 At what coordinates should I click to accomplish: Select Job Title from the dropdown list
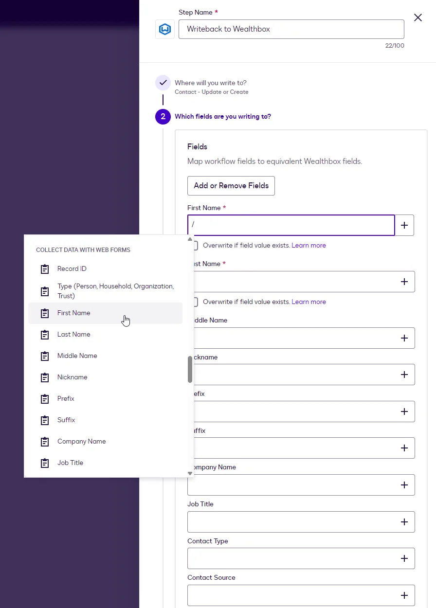pyautogui.click(x=105, y=463)
